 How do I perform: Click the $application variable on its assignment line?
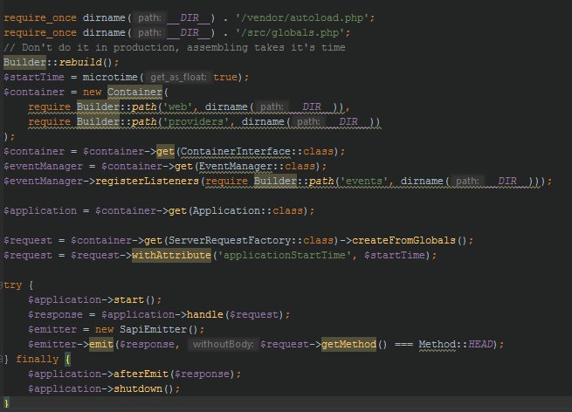click(40, 210)
